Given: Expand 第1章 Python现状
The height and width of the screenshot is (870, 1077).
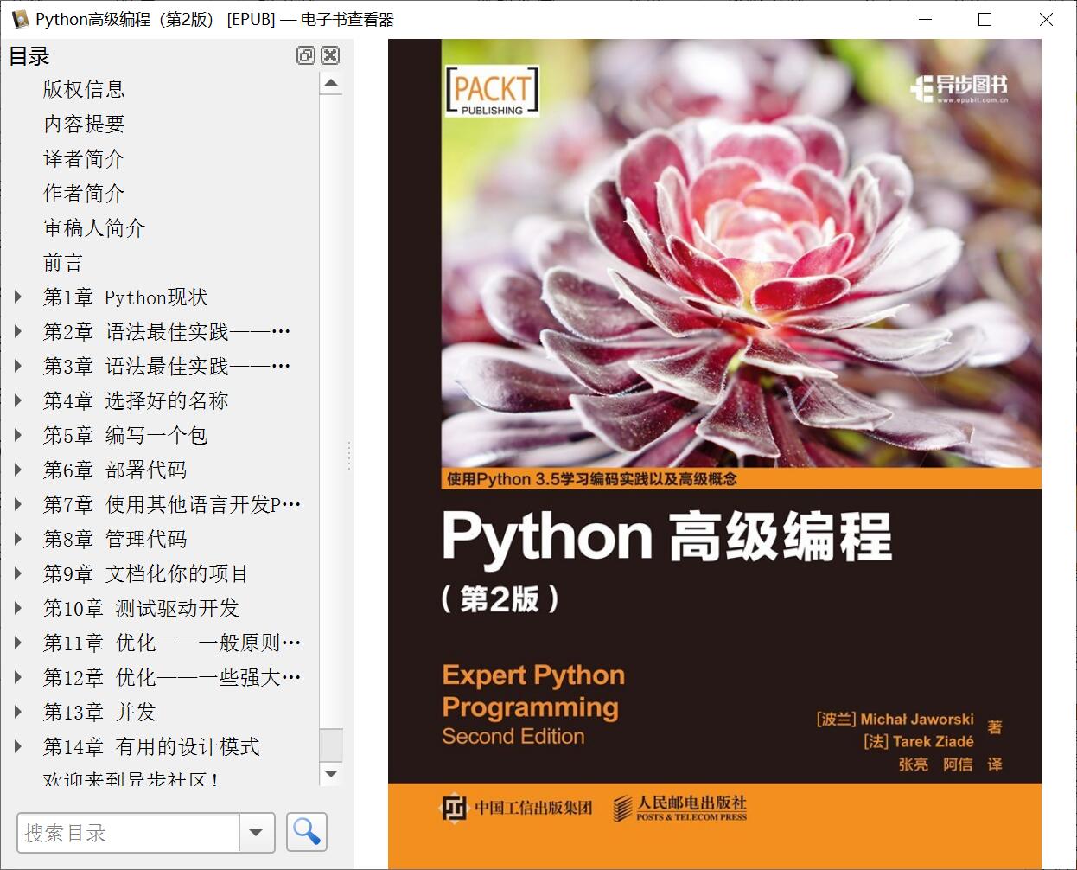Looking at the screenshot, I should [x=19, y=297].
